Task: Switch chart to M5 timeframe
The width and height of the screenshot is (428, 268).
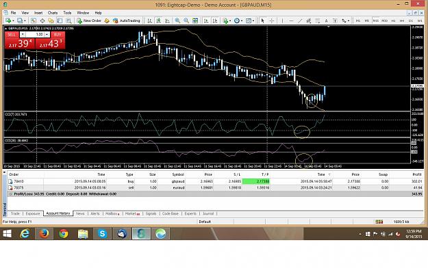Action: coord(367,21)
